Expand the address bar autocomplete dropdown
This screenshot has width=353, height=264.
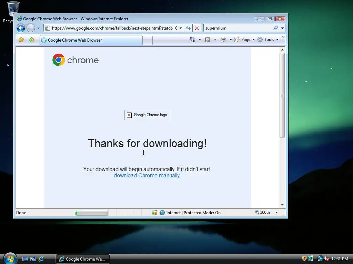point(181,28)
